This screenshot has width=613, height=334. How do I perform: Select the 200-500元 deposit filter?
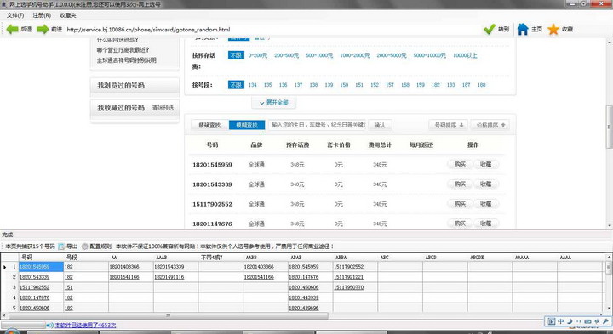pyautogui.click(x=286, y=55)
